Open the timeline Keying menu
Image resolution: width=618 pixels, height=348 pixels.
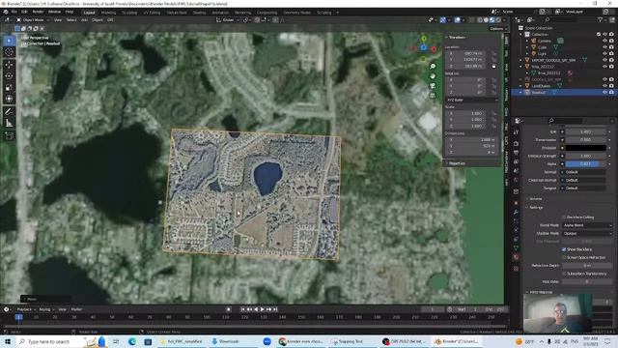(46, 309)
